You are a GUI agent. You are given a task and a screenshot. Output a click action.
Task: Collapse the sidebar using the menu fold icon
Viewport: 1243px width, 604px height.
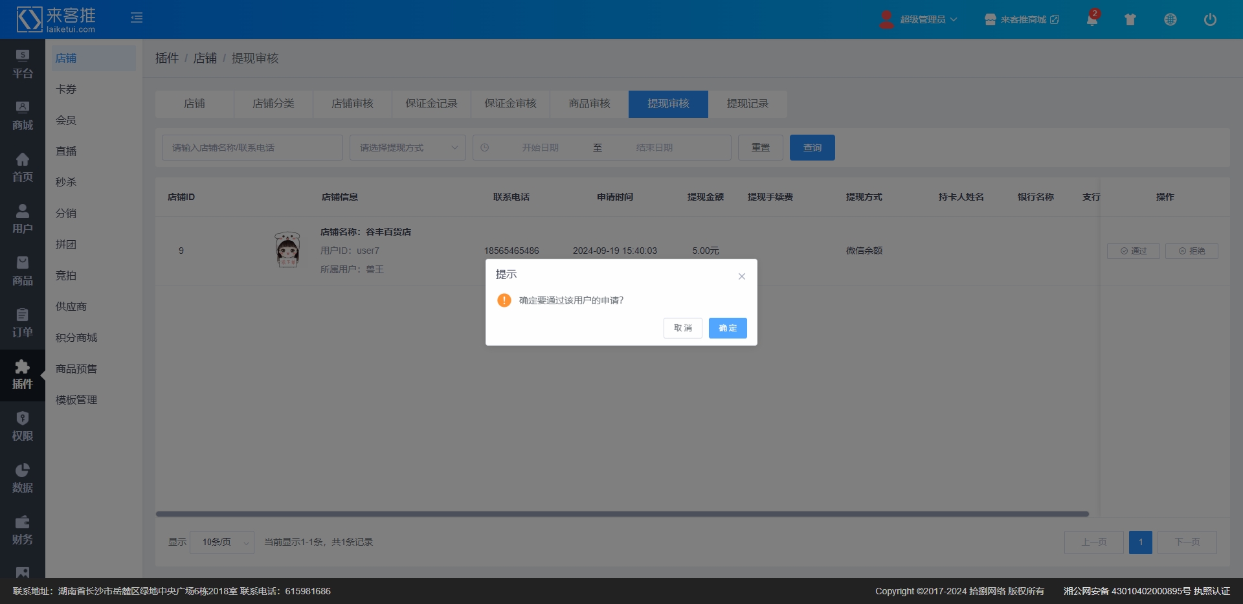coord(137,17)
